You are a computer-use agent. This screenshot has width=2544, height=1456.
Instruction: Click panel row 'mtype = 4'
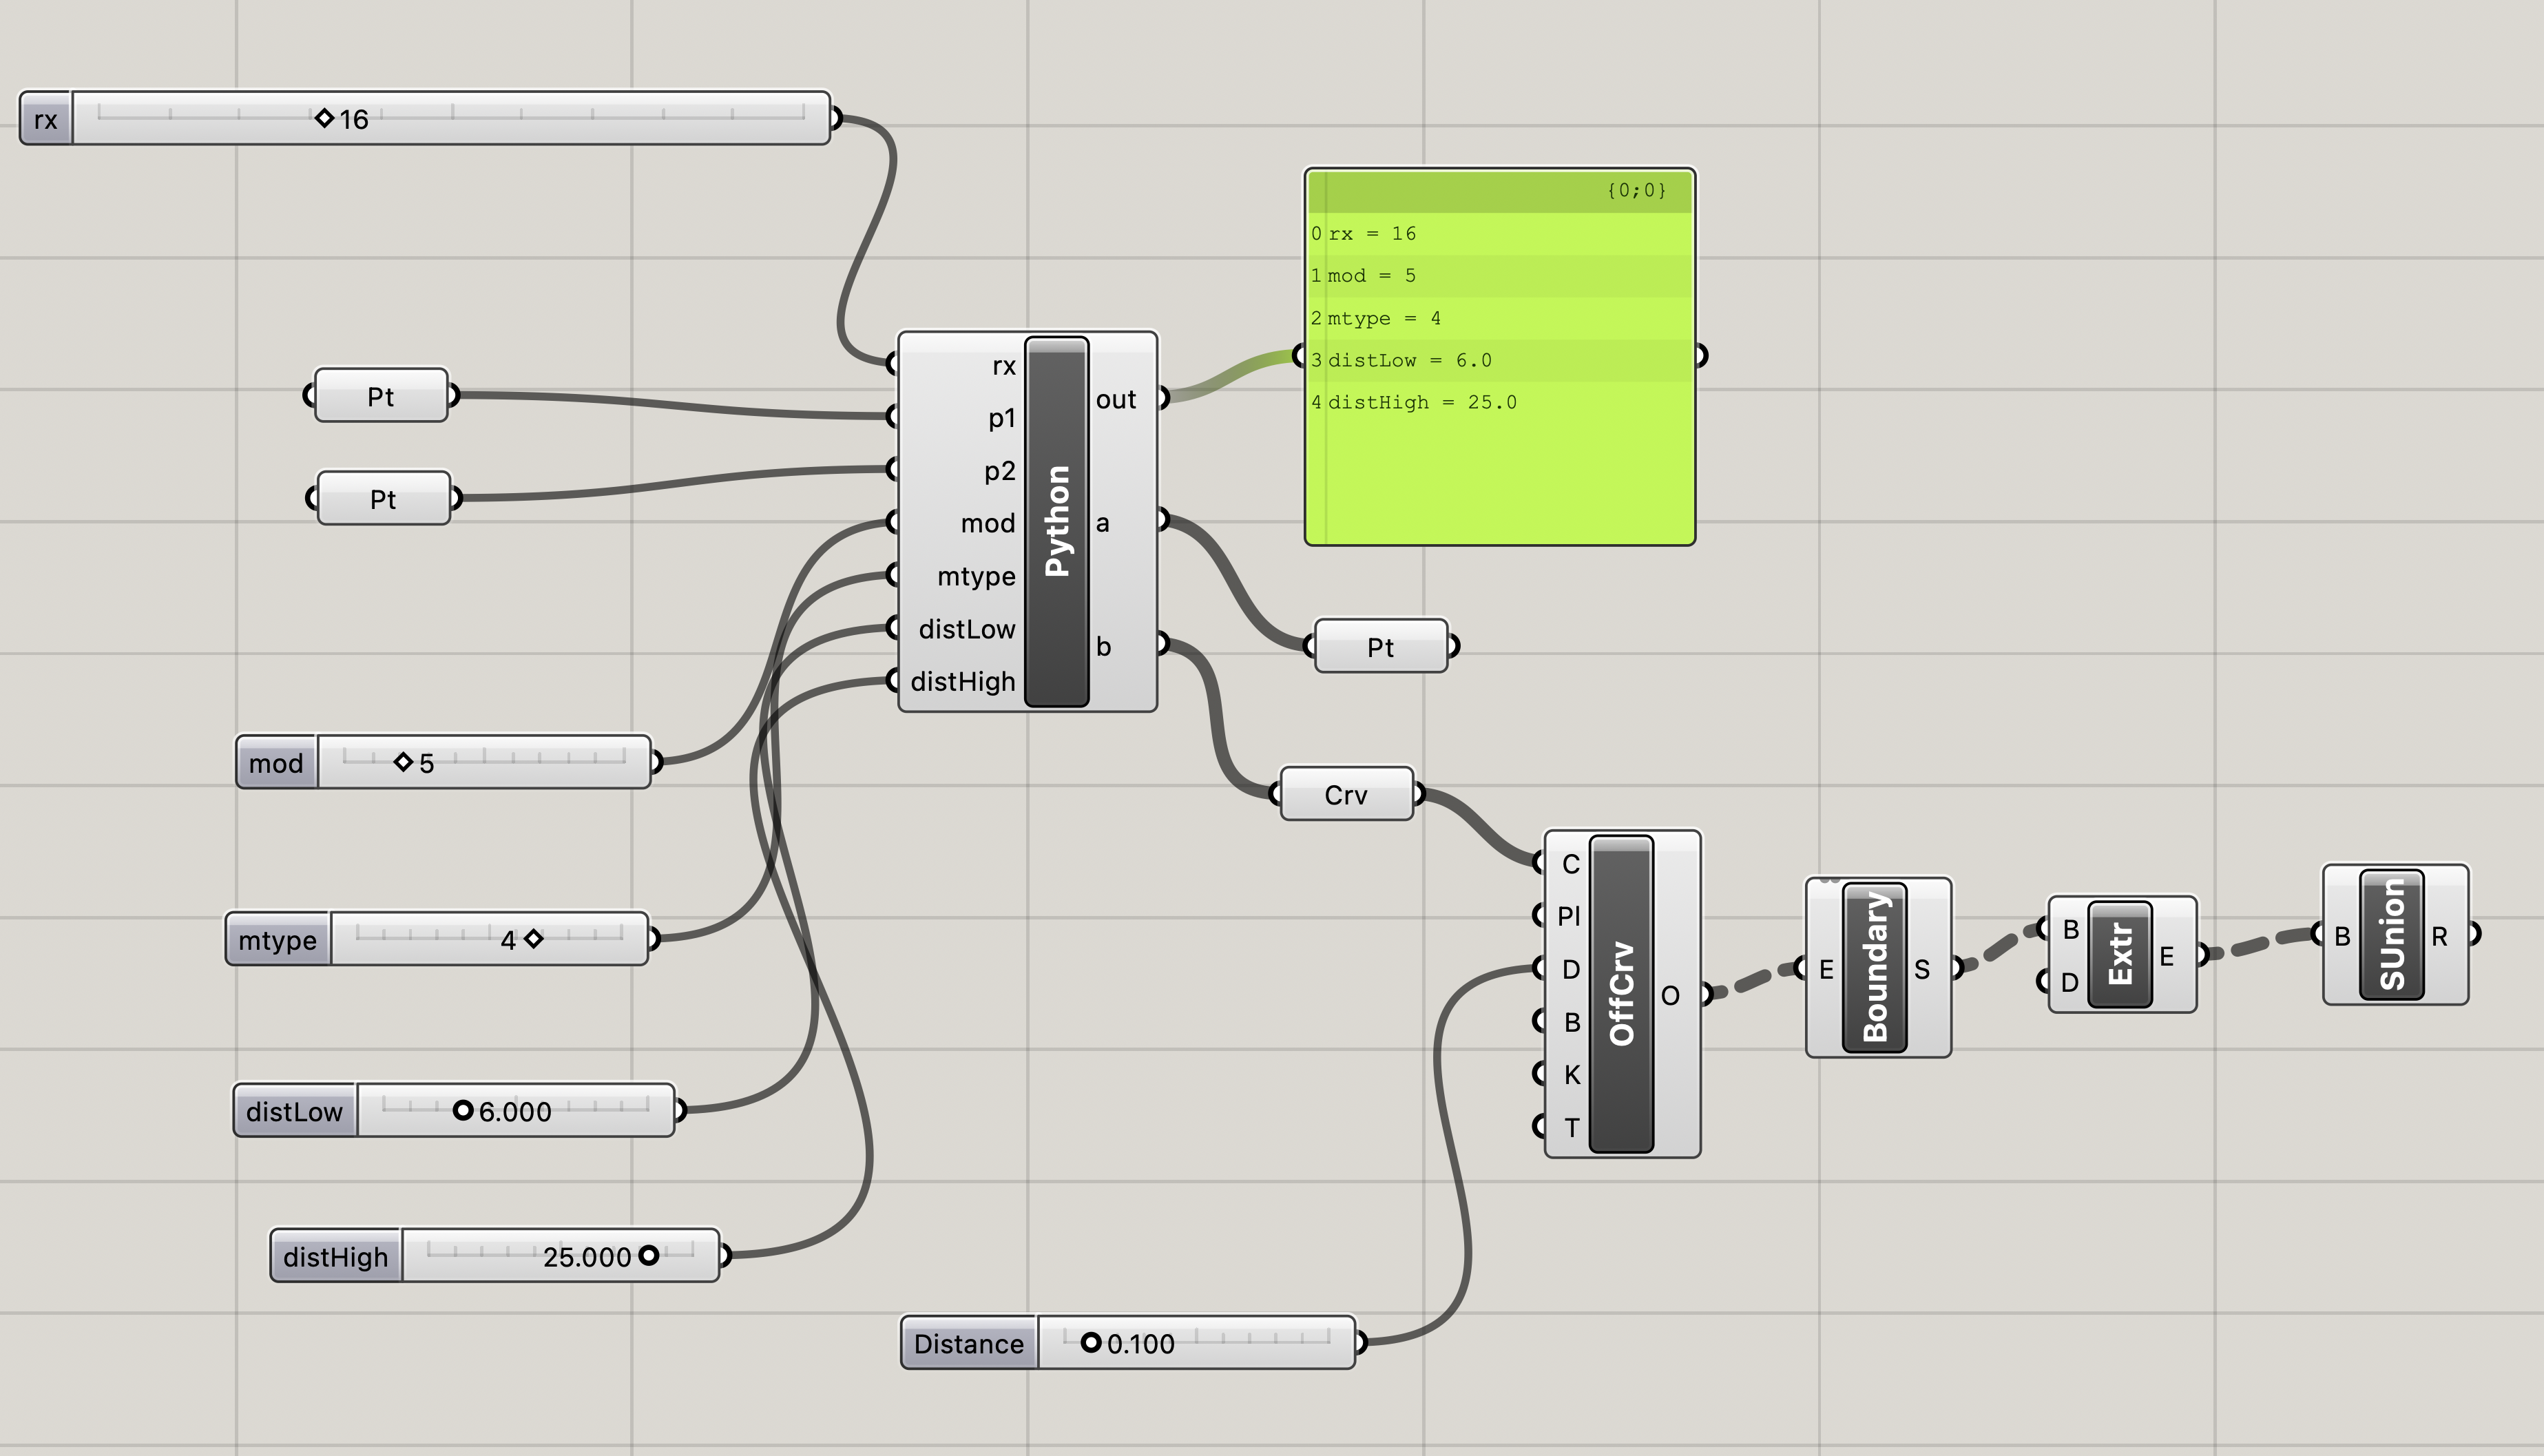[1499, 318]
